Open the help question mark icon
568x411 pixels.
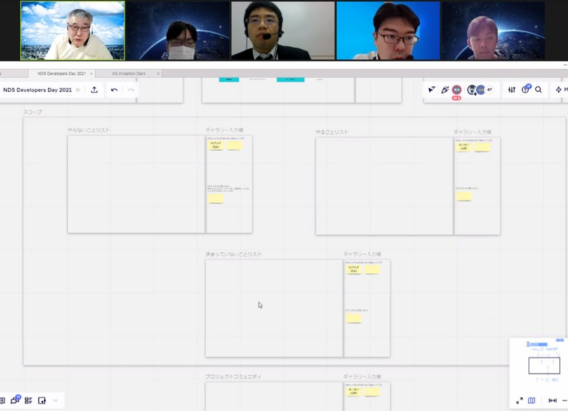(525, 90)
